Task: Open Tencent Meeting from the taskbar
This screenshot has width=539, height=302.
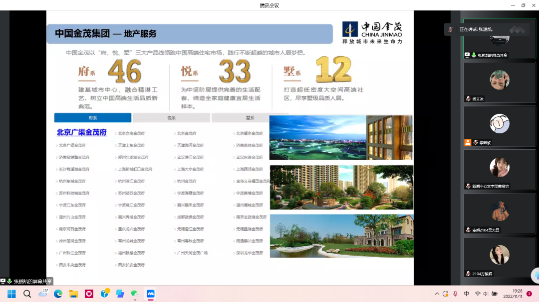Action: pos(150,294)
